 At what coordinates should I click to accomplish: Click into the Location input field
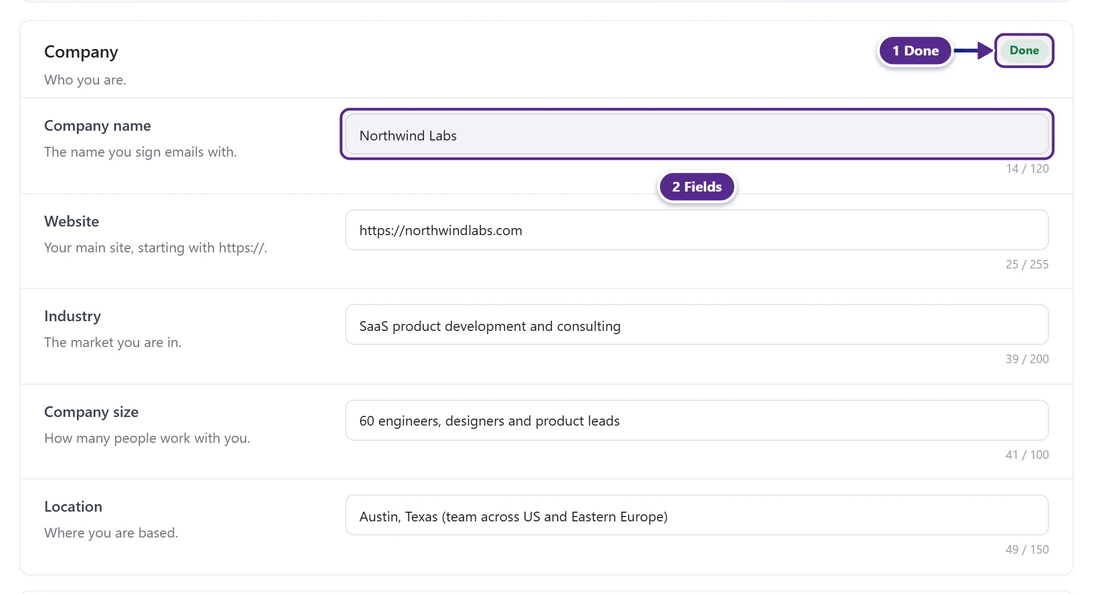point(697,515)
